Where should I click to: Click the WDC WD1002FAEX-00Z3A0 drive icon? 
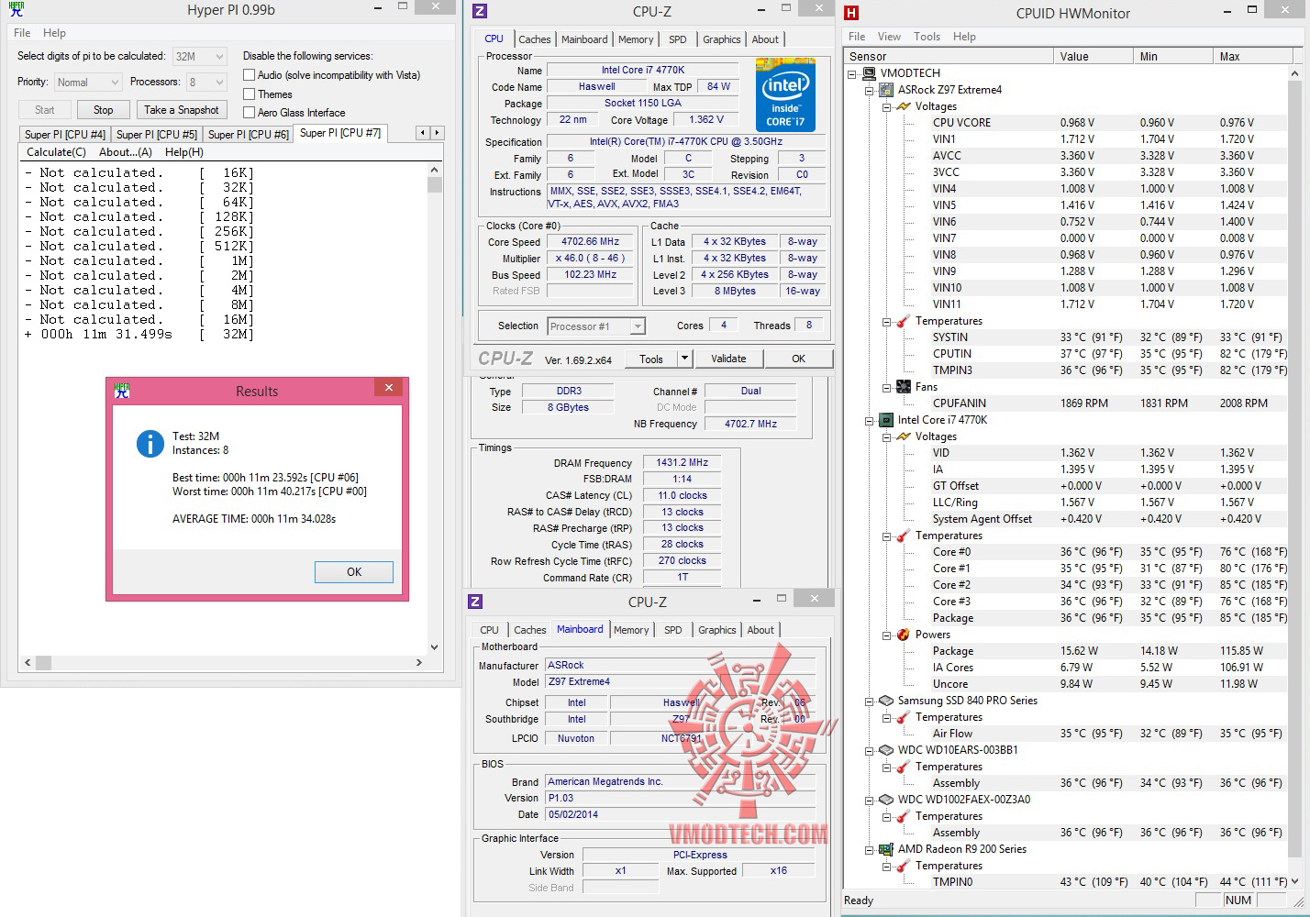coord(886,800)
